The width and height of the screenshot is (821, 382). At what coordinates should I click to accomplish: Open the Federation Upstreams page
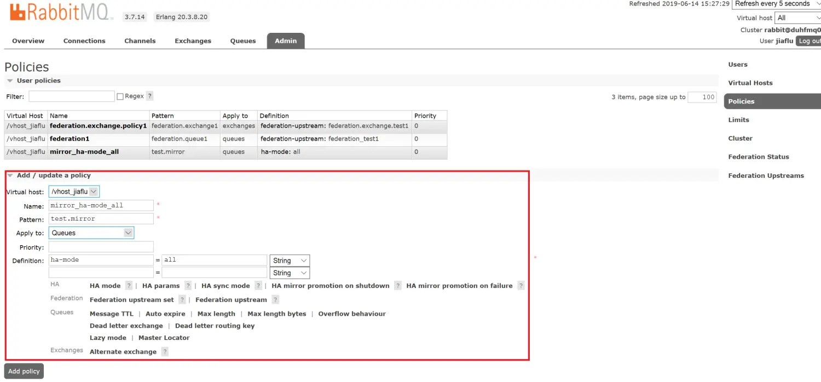click(x=766, y=176)
